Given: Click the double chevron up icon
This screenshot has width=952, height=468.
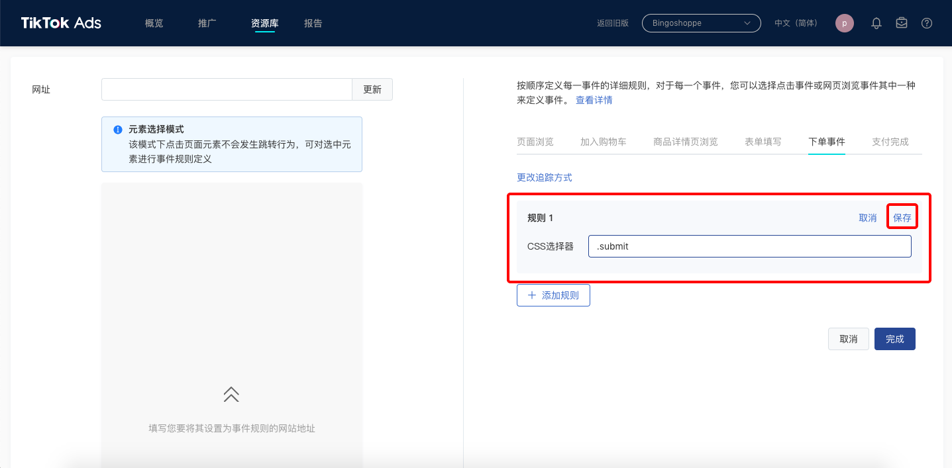Looking at the screenshot, I should (x=231, y=395).
